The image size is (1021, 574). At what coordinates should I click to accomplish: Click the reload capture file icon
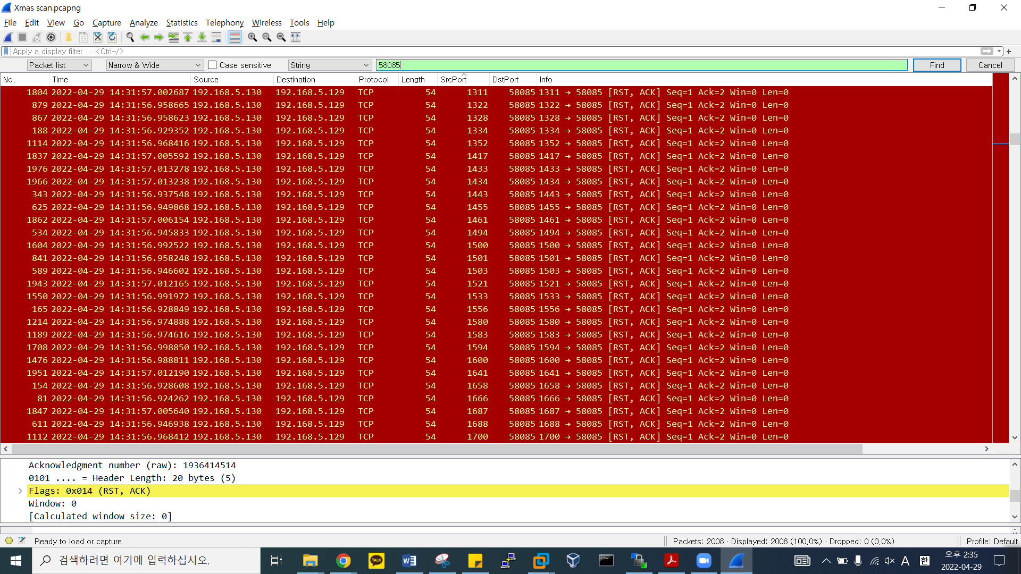tap(112, 37)
